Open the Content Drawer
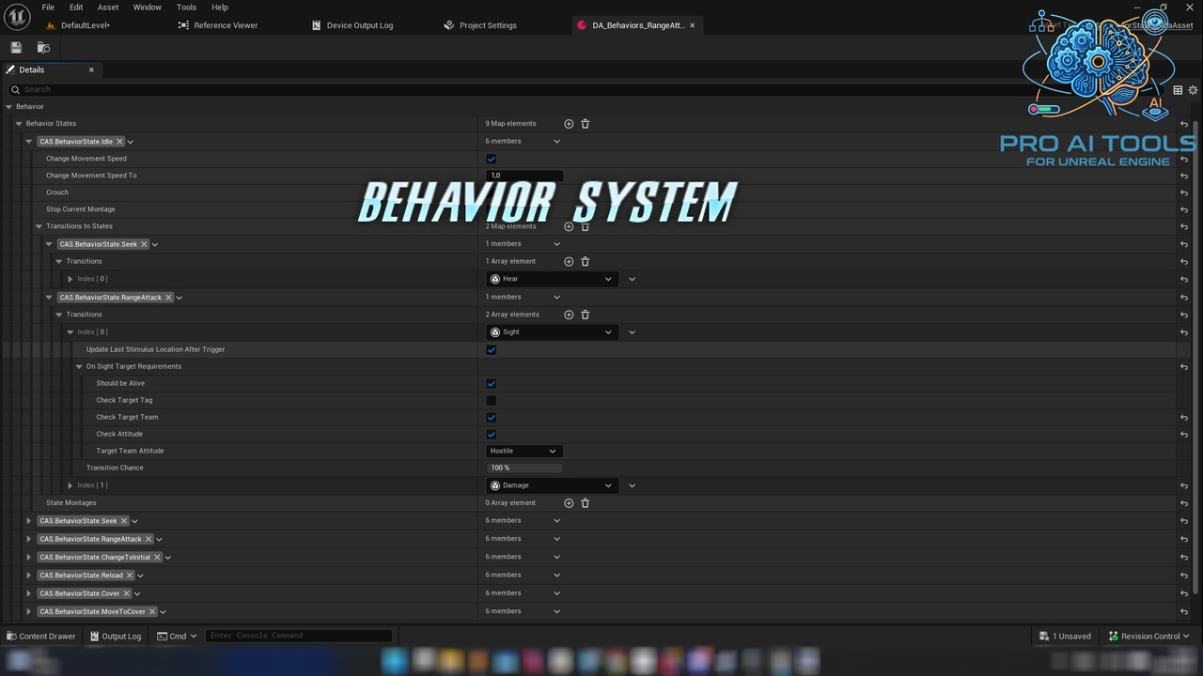The height and width of the screenshot is (676, 1203). pyautogui.click(x=40, y=637)
